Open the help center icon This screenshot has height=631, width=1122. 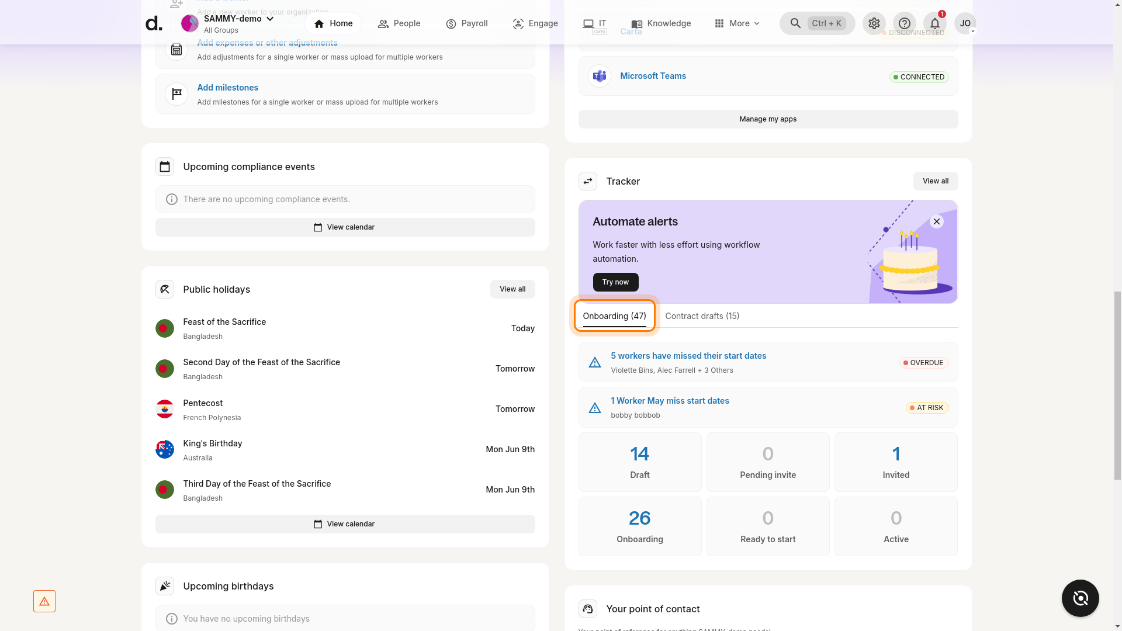(x=905, y=23)
